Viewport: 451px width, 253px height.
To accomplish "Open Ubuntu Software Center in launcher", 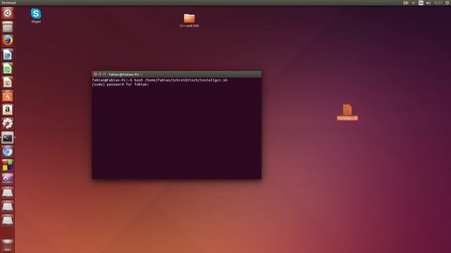I will (8, 96).
